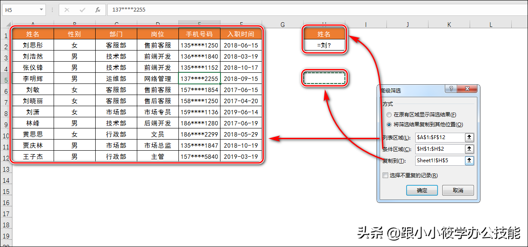Click the formula bar showing 137****2255

[x=129, y=9]
